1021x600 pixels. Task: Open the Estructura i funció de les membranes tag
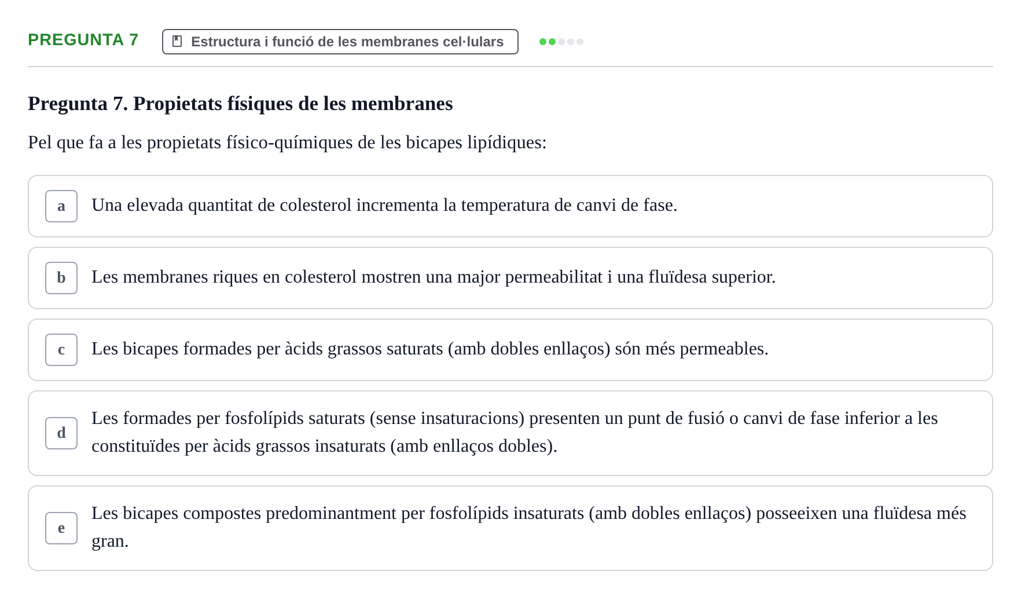(x=340, y=42)
